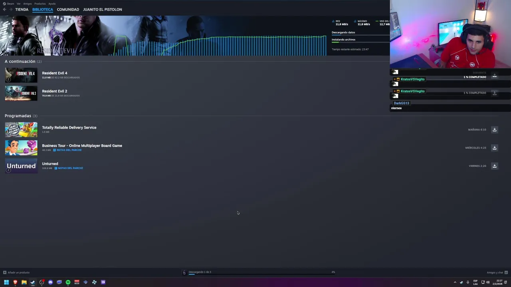The height and width of the screenshot is (287, 511).
Task: Launch Brave browser from the taskbar
Action: pyautogui.click(x=15, y=282)
